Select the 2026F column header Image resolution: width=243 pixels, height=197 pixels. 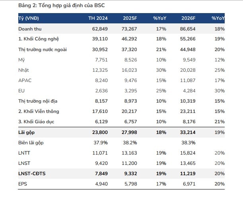click(x=188, y=18)
